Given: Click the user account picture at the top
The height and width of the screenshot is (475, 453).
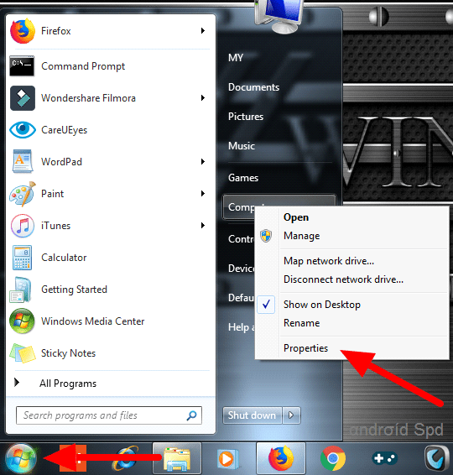Looking at the screenshot, I should pyautogui.click(x=280, y=17).
